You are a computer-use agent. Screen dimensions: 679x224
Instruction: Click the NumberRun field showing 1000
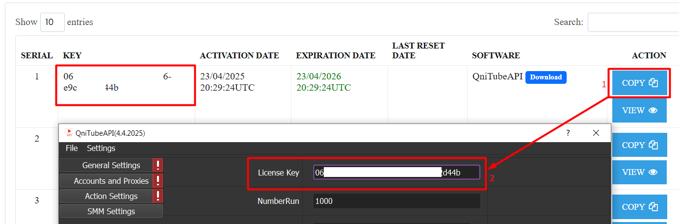click(396, 201)
